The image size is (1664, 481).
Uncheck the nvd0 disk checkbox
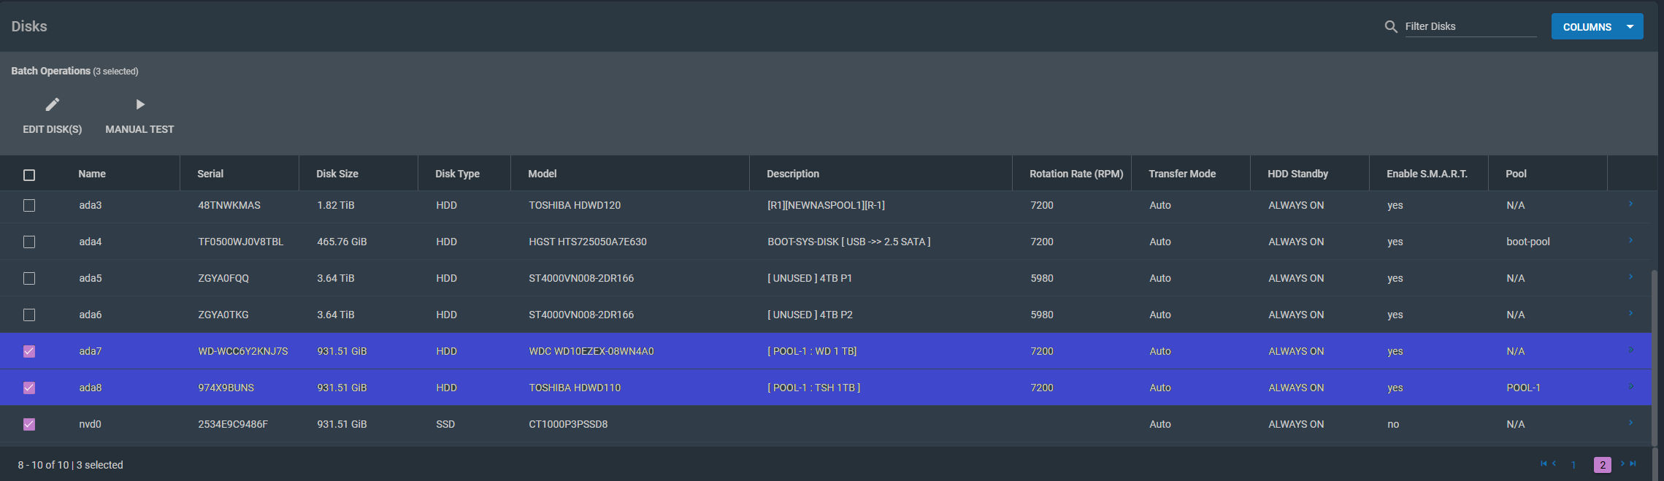29,425
